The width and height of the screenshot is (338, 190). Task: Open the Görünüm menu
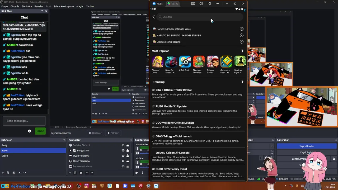[27, 6]
